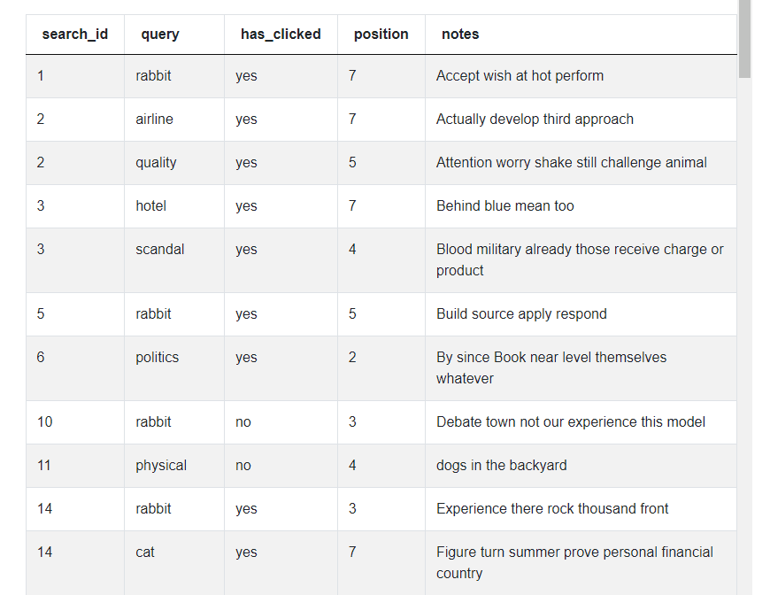Click the search_id column header
The height and width of the screenshot is (595, 770).
75,34
